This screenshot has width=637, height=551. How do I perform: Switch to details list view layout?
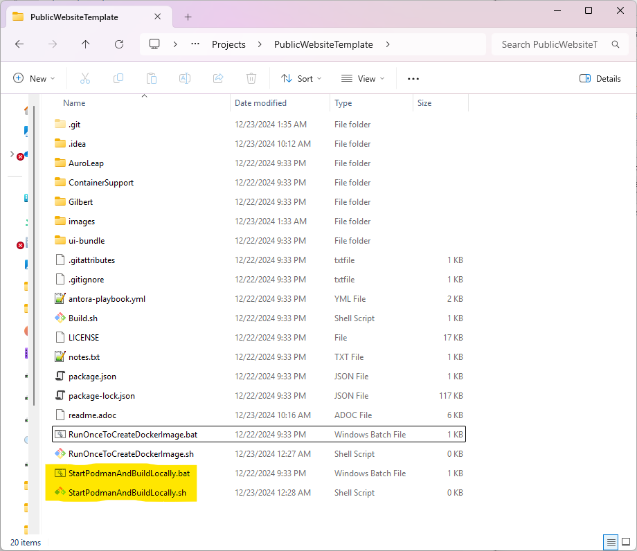tap(610, 542)
